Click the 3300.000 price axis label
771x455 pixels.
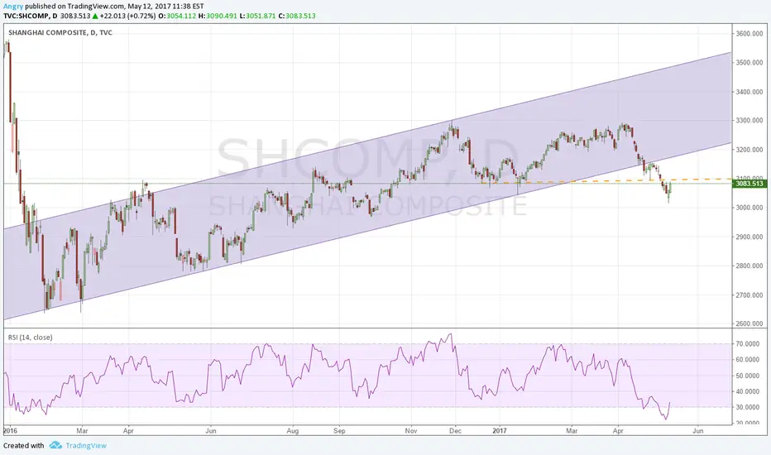pos(749,121)
